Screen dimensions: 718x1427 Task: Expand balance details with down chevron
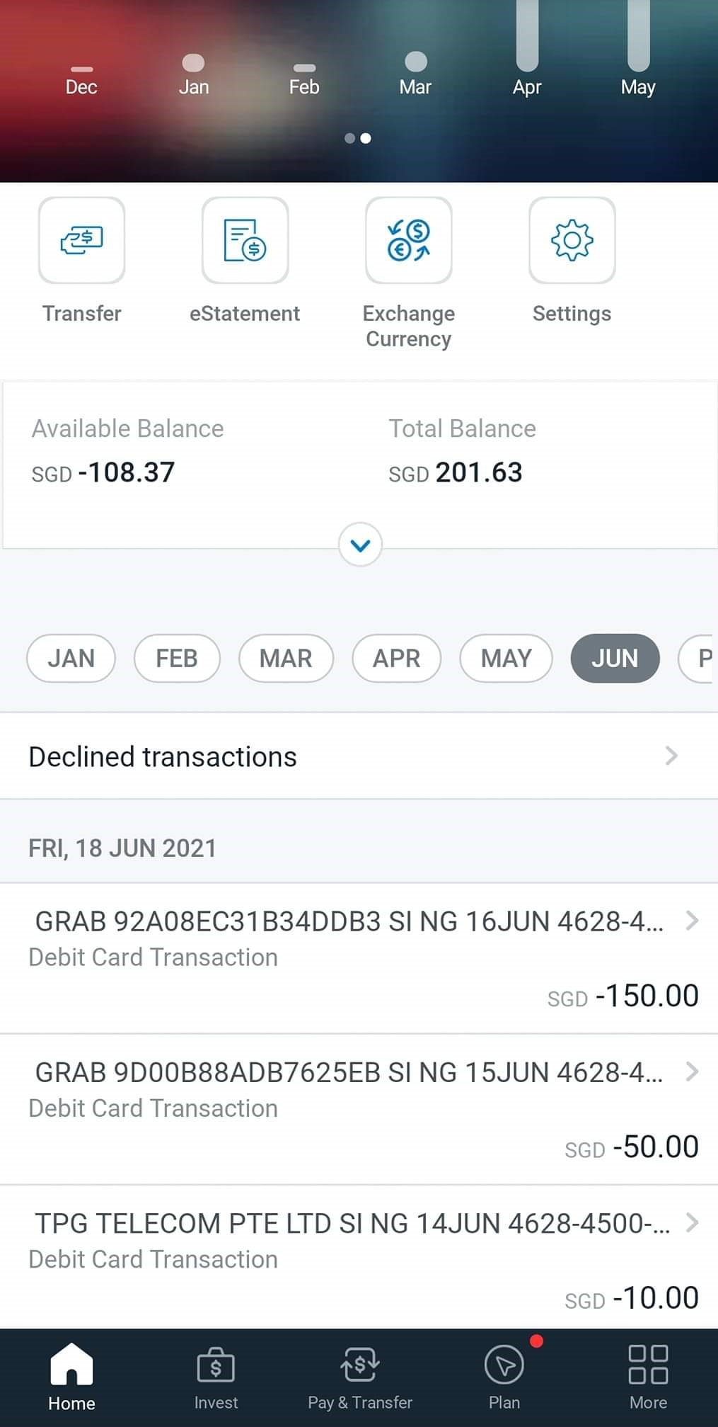pos(360,545)
